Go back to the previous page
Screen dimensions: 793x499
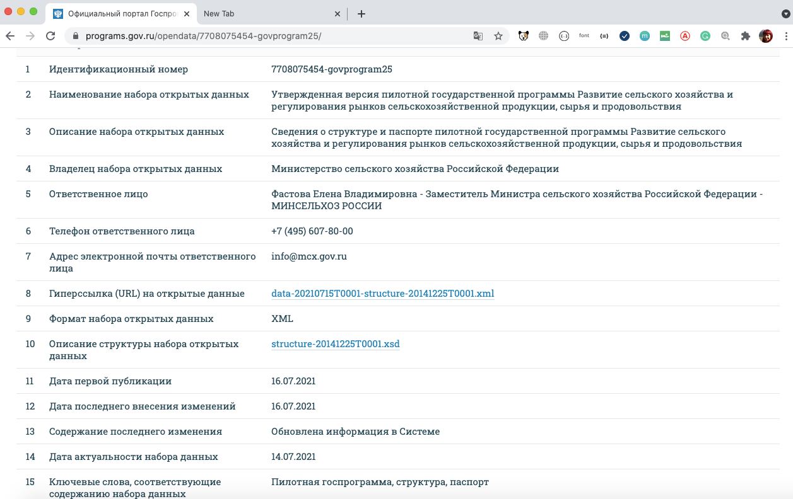(10, 36)
